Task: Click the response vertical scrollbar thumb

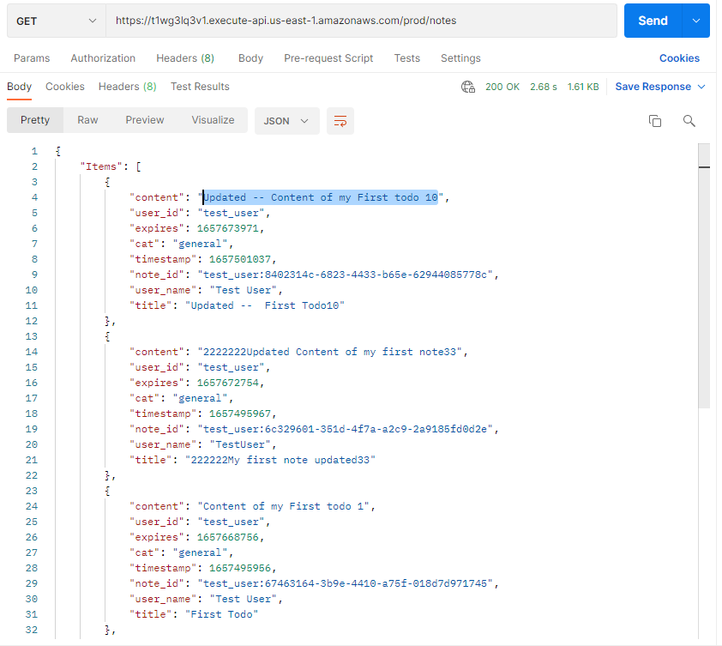Action: (704, 275)
